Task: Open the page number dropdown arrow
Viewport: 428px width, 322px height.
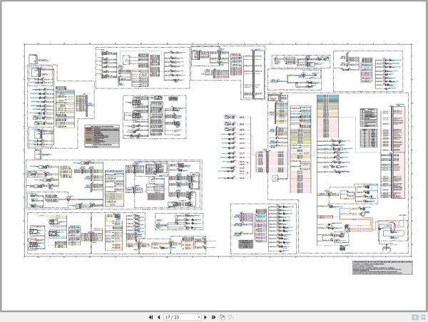Action: click(x=199, y=317)
